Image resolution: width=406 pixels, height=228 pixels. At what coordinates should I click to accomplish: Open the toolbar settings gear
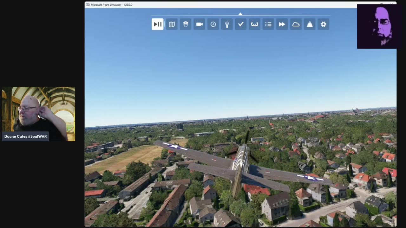pyautogui.click(x=324, y=24)
